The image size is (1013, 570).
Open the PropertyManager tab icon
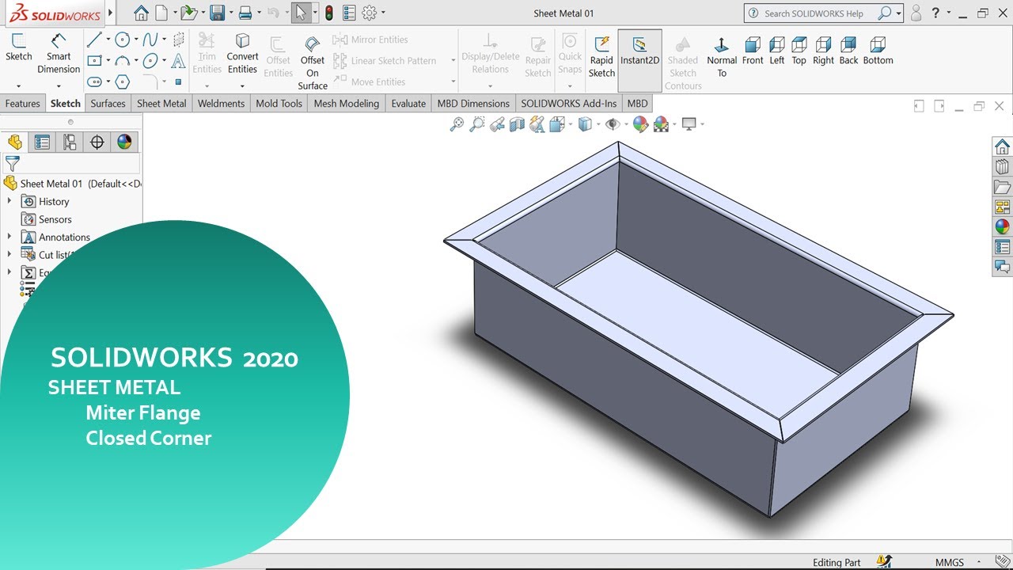point(43,142)
